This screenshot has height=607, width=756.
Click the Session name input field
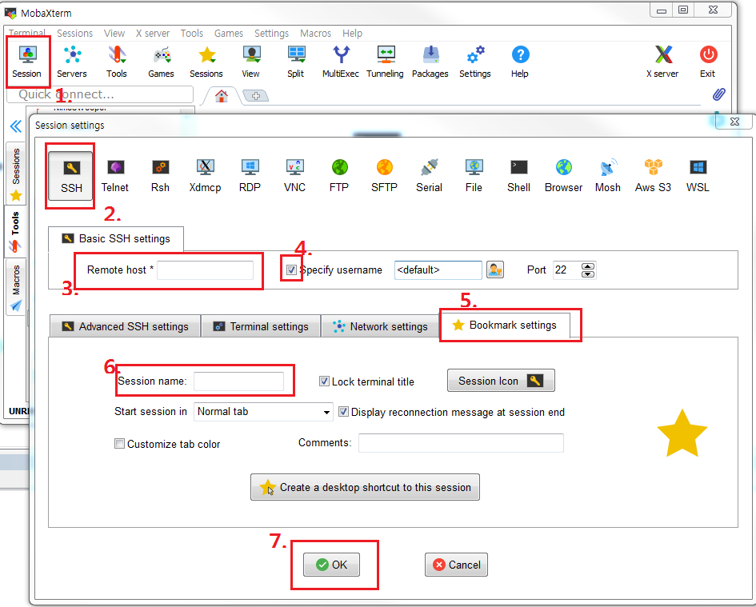pos(238,381)
